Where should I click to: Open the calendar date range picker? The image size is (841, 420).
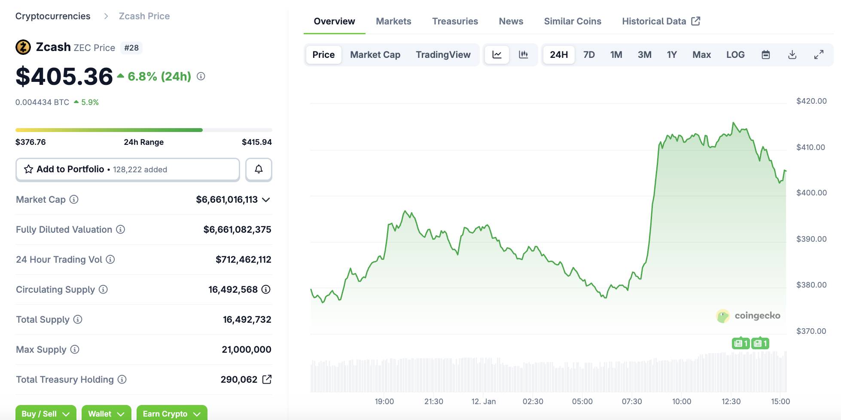tap(765, 54)
